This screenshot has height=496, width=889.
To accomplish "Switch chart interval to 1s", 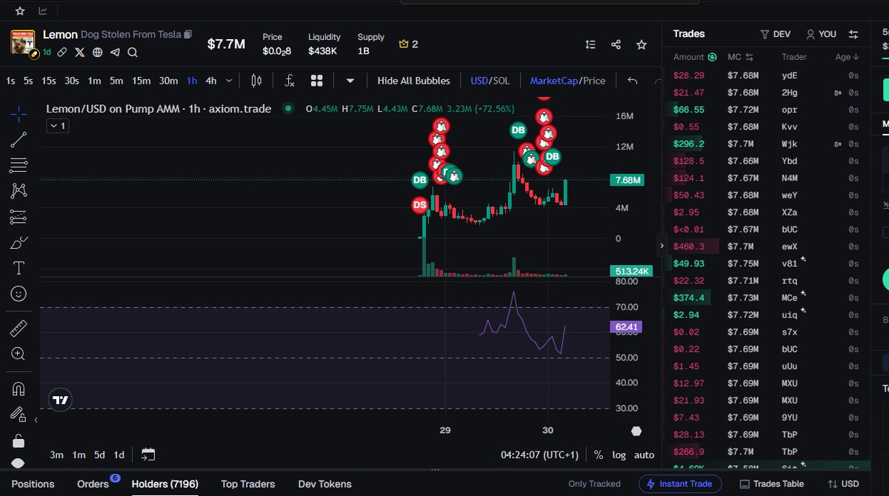I will (x=10, y=81).
